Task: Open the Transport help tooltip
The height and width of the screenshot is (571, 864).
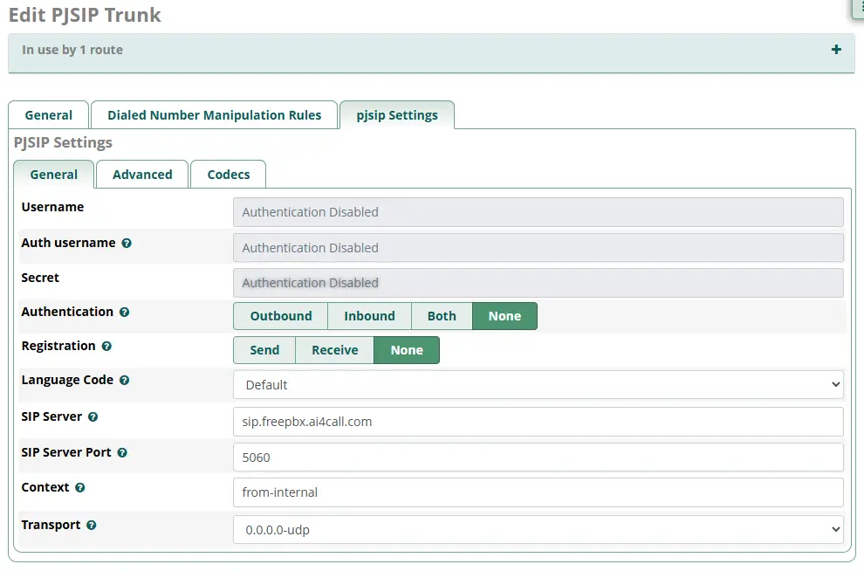Action: click(92, 525)
